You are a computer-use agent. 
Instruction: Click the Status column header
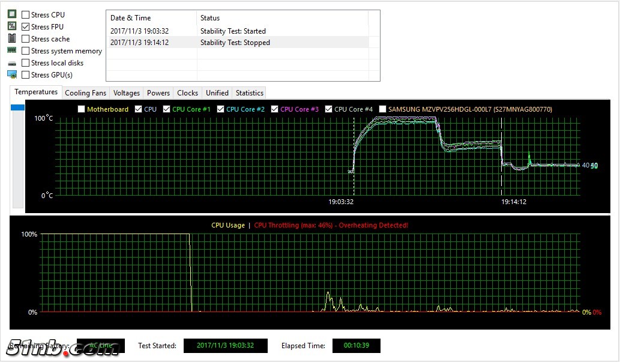tap(282, 18)
